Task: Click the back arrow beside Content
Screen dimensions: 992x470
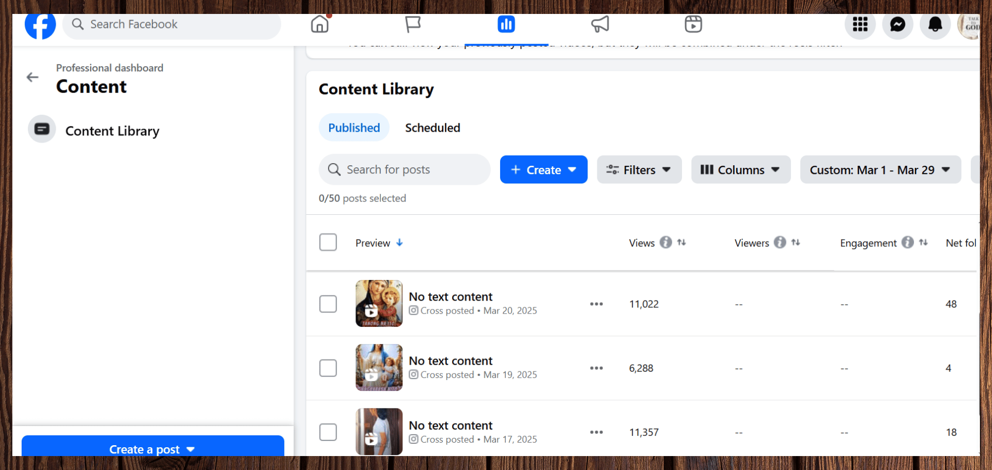Action: (33, 77)
